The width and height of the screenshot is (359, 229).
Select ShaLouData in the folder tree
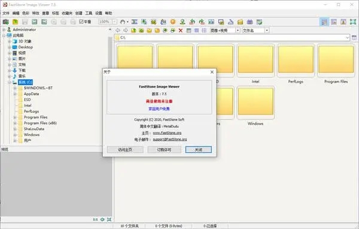pos(34,129)
